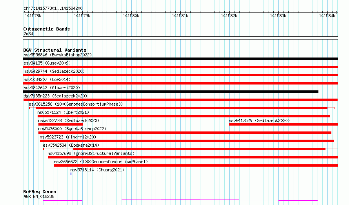
Task: Click the Cytogenetic Bands track title
Action: [47, 29]
